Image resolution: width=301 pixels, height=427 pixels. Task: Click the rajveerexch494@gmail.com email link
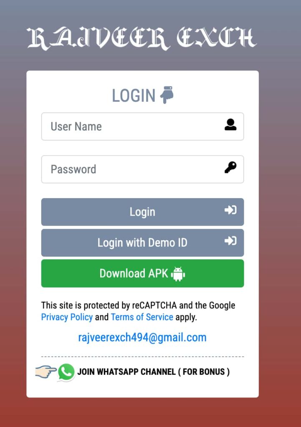tap(142, 337)
